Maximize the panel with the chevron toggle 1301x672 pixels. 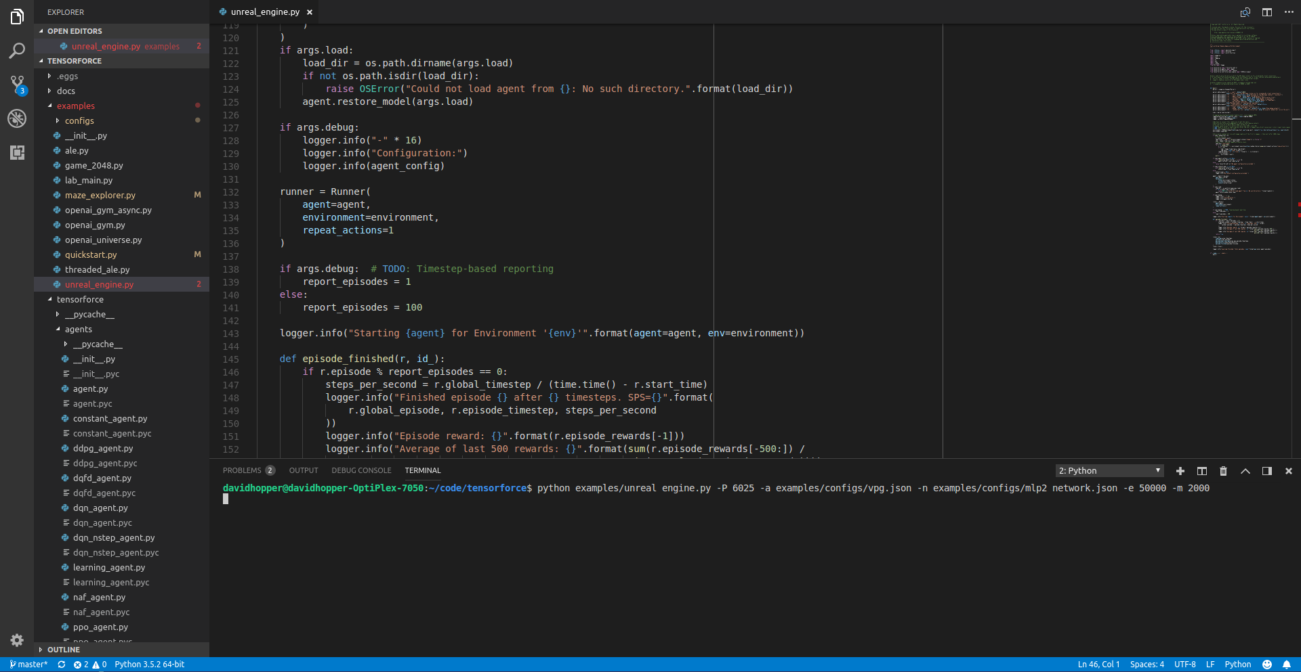tap(1245, 470)
